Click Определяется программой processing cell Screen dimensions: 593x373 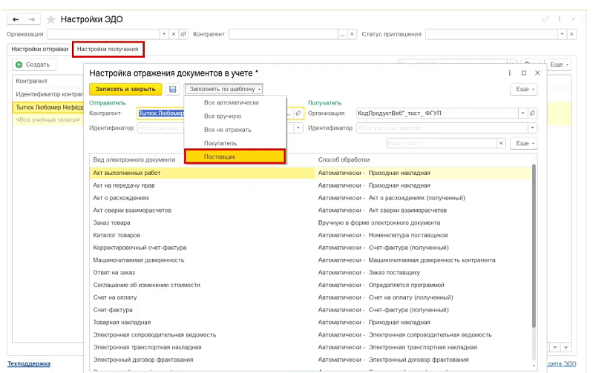381,285
